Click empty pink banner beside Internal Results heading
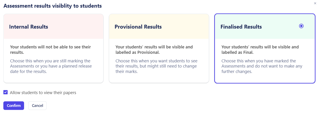318x115 pixels. 76,26
